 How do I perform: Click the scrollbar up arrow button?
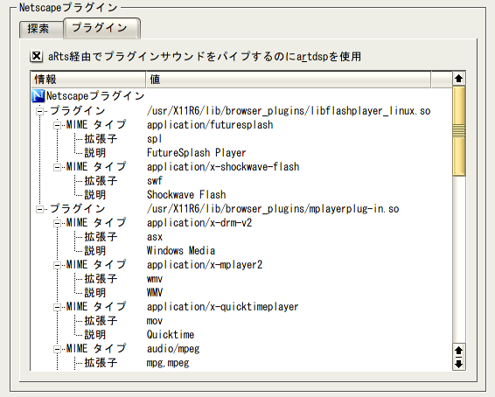click(x=458, y=79)
